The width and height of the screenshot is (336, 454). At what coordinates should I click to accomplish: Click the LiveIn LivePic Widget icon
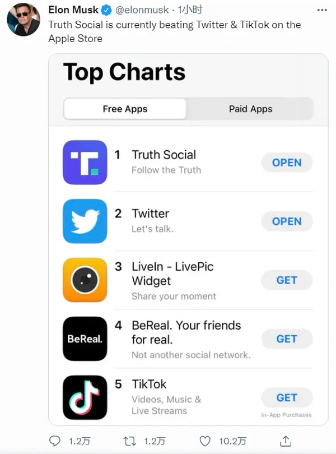[85, 280]
